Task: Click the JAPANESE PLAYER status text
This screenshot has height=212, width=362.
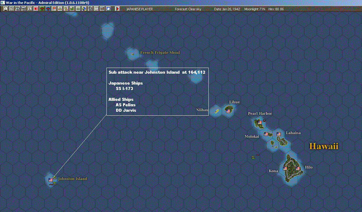Action: [x=139, y=9]
